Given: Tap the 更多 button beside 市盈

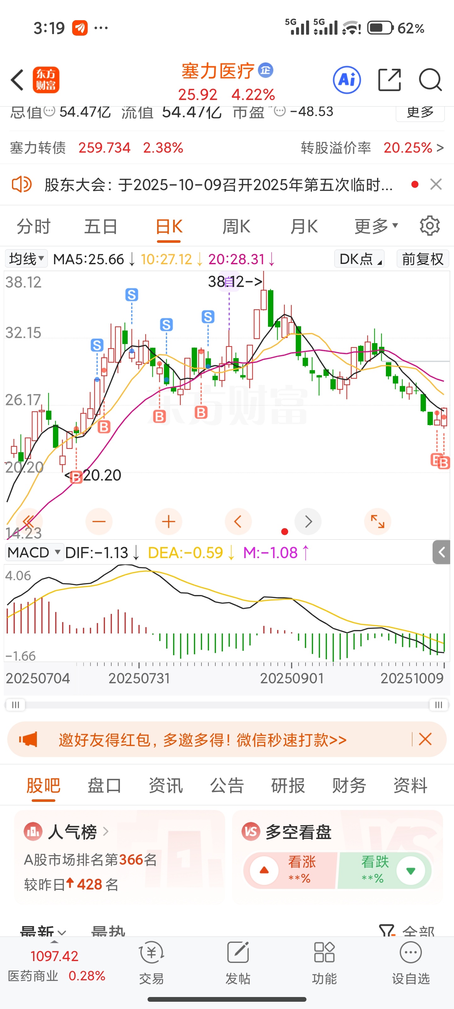Looking at the screenshot, I should [x=420, y=113].
